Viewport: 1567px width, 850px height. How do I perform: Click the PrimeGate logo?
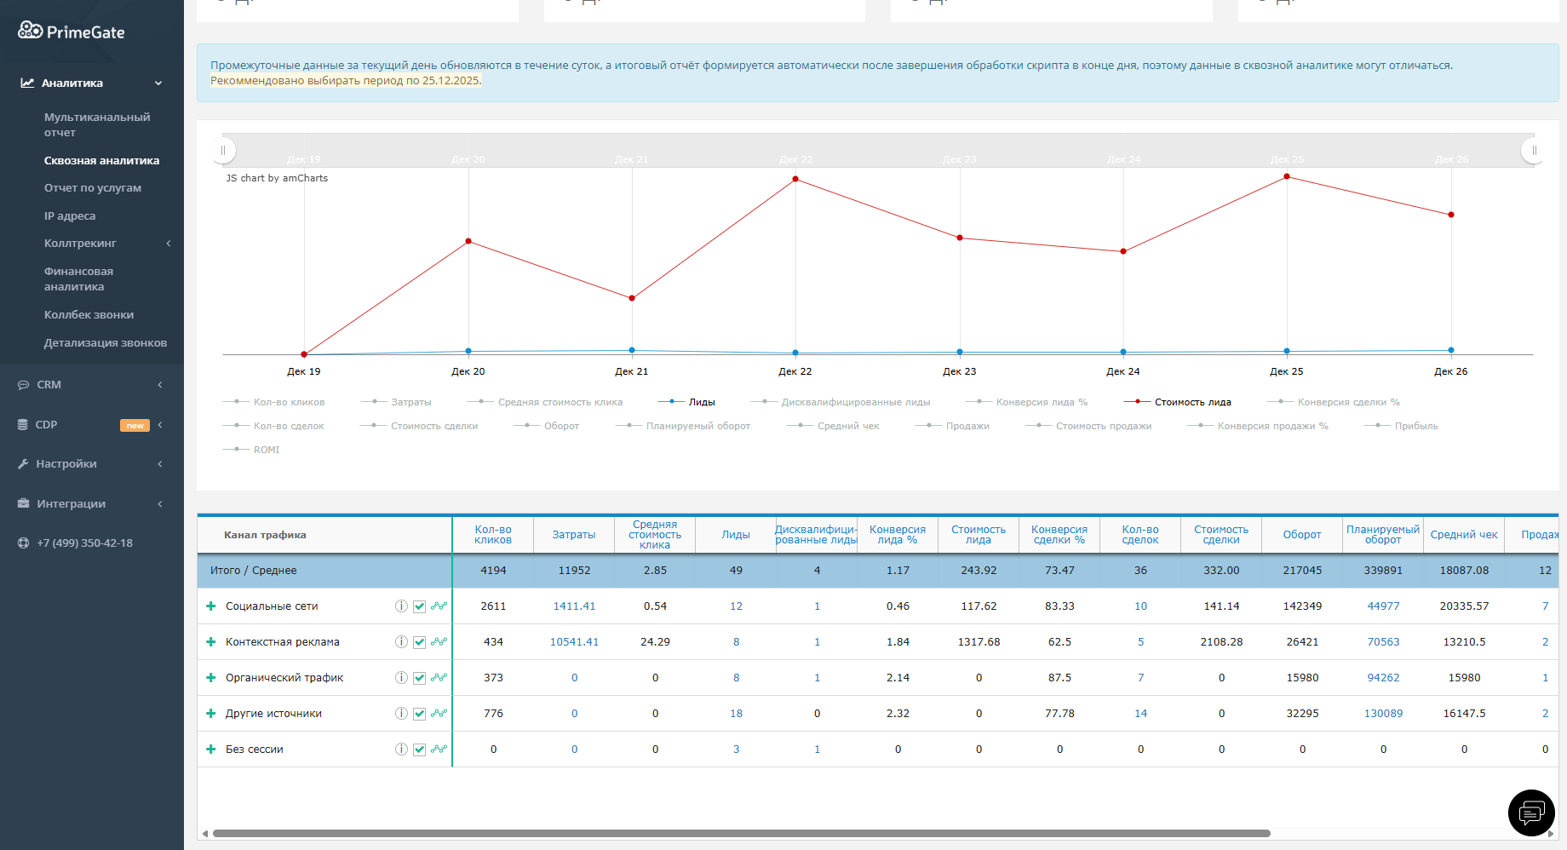tap(72, 32)
